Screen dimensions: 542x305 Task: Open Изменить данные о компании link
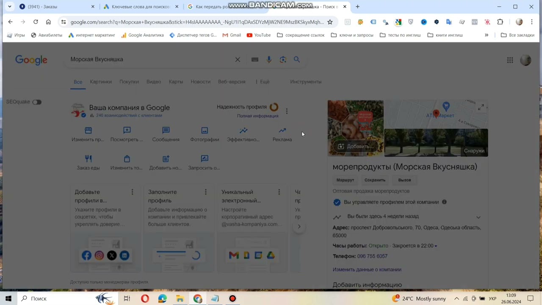367,269
